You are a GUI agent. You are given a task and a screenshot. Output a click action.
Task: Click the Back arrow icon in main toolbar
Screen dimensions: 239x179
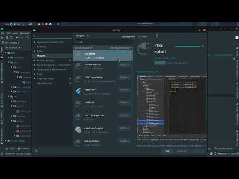17,38
